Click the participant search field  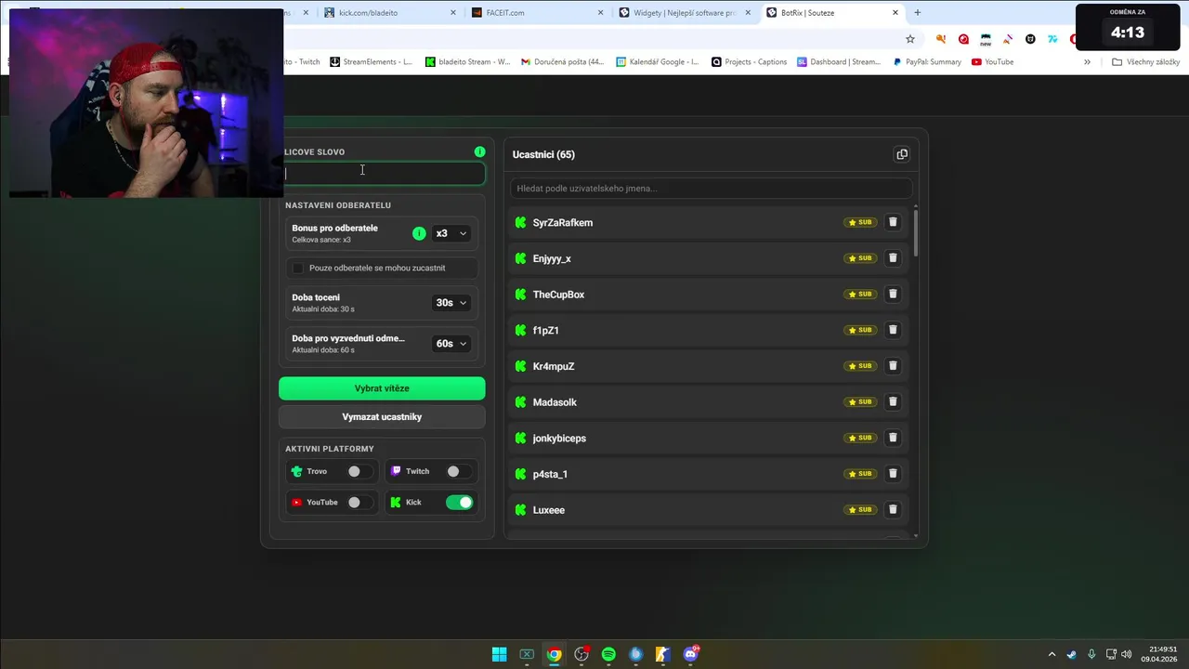click(711, 188)
